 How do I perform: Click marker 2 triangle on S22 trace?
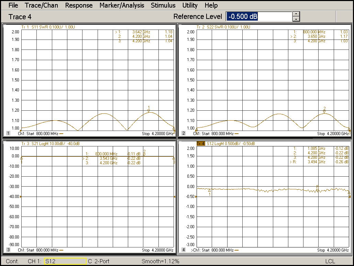point(324,112)
